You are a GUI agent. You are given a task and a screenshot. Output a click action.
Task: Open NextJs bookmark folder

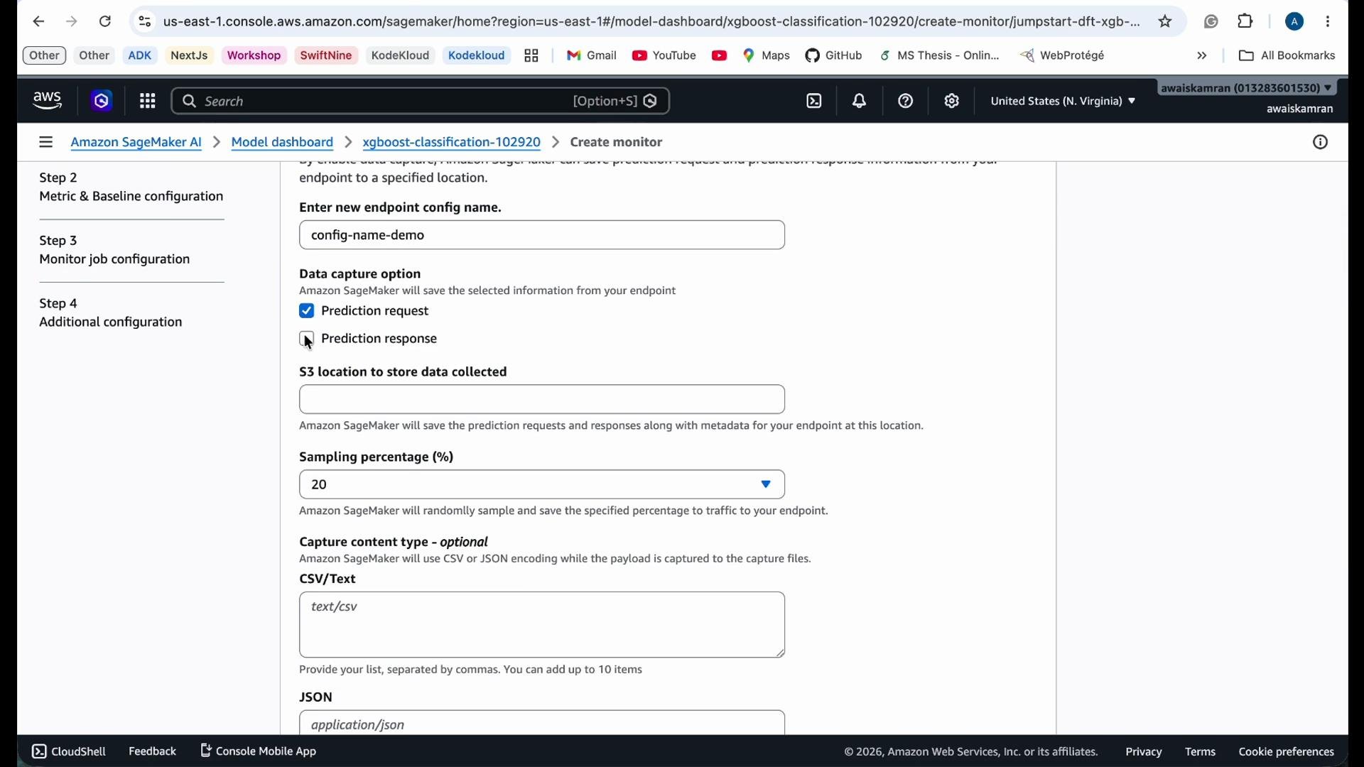coord(190,56)
